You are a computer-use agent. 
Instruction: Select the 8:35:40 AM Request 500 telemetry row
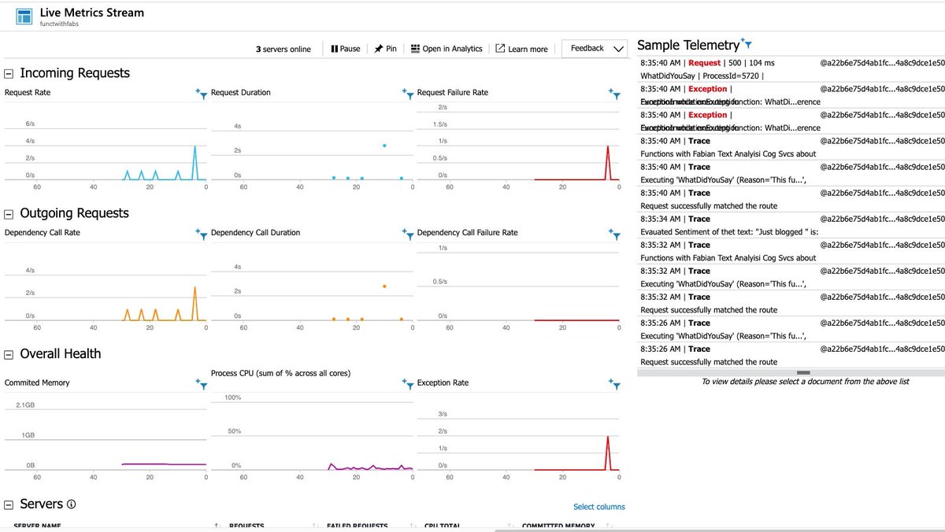click(x=791, y=68)
